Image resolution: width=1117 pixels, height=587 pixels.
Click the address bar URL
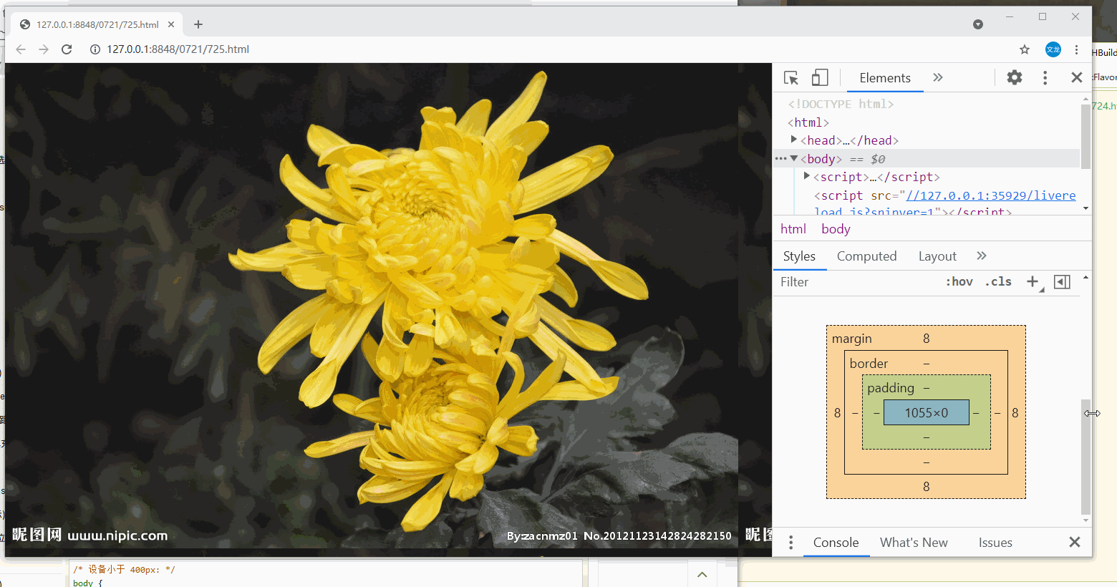pyautogui.click(x=178, y=49)
